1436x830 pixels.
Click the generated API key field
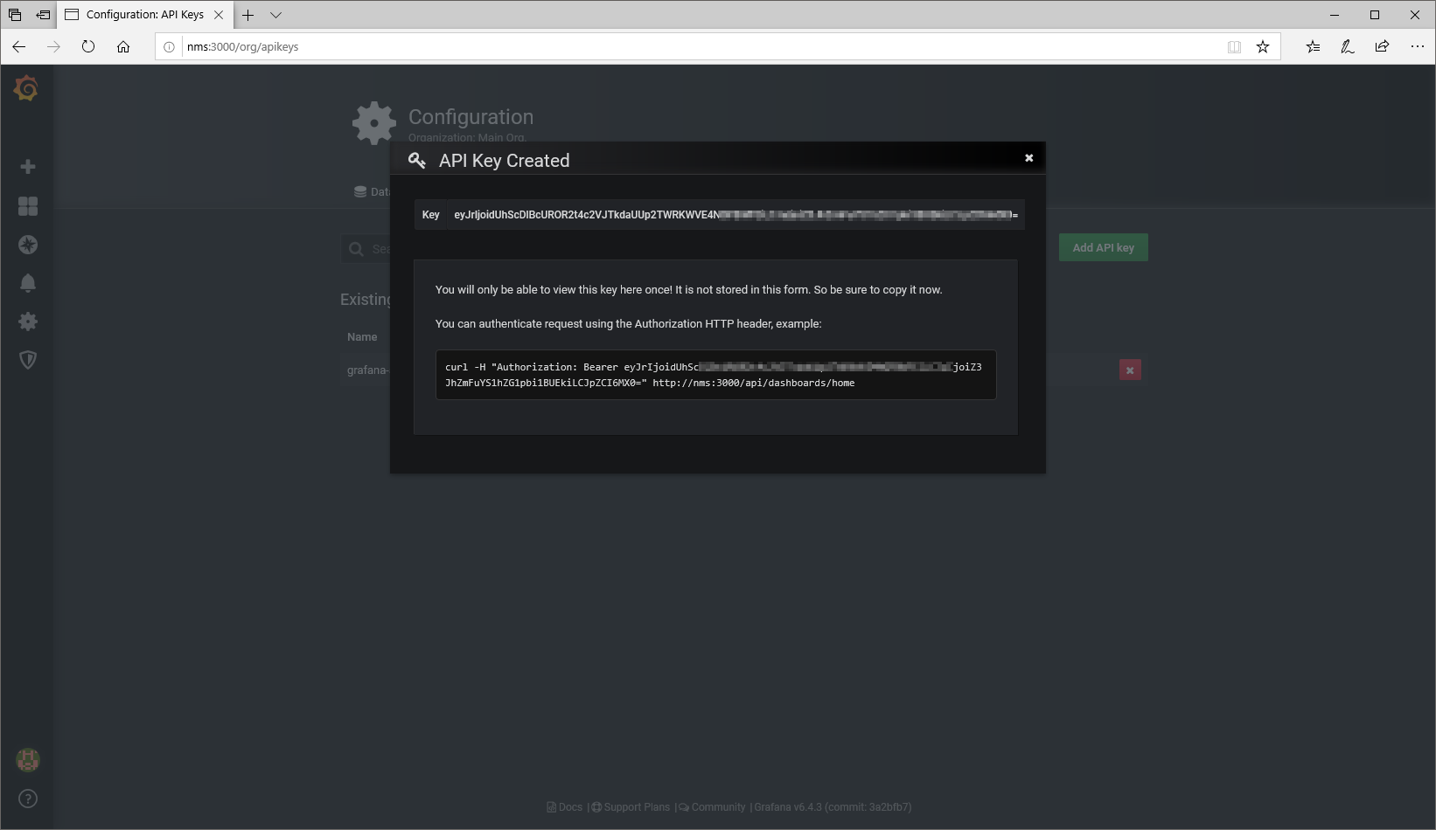[735, 215]
